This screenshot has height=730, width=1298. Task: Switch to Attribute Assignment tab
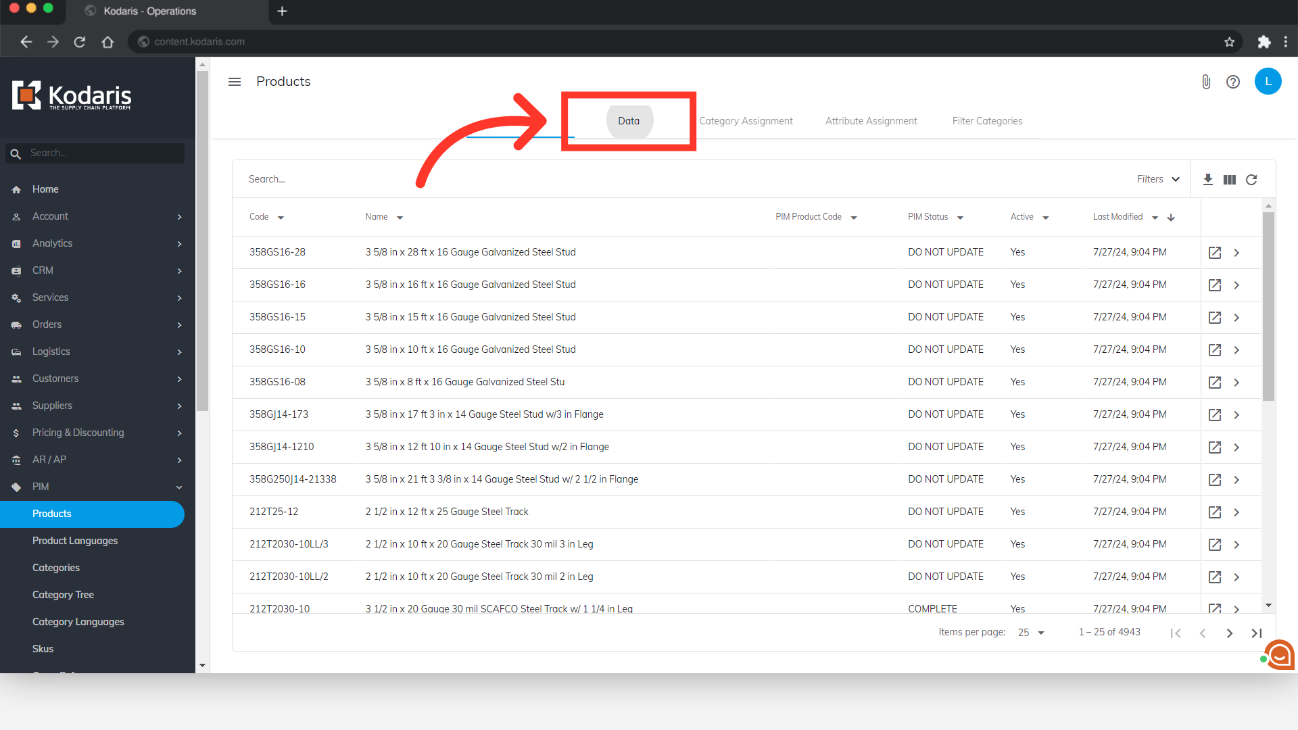(871, 121)
